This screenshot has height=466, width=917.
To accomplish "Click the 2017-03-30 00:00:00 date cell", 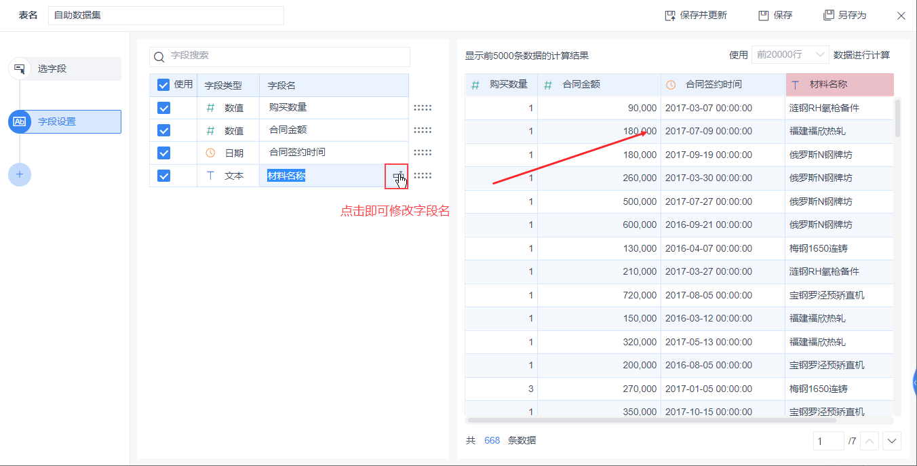I will (723, 178).
